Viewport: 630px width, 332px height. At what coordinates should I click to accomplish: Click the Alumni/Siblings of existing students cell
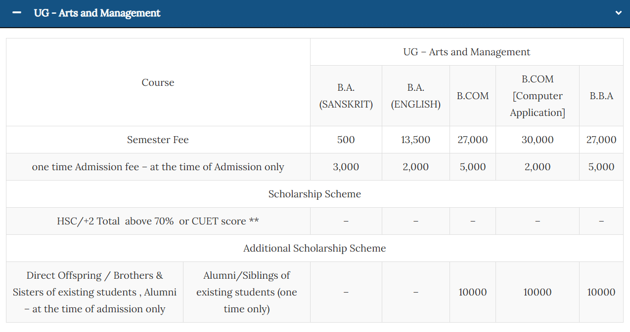coord(247,292)
